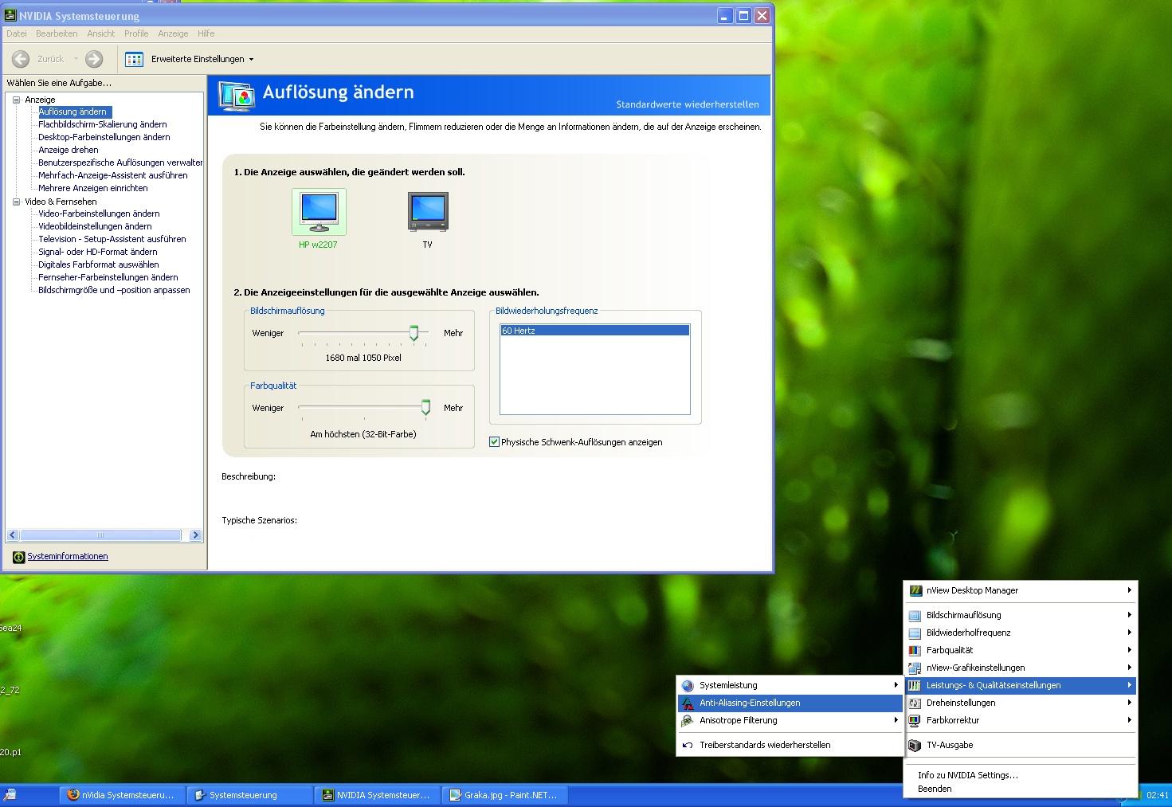The image size is (1172, 807).
Task: Open Farbkorrektur from the tray menu
Action: click(x=952, y=720)
